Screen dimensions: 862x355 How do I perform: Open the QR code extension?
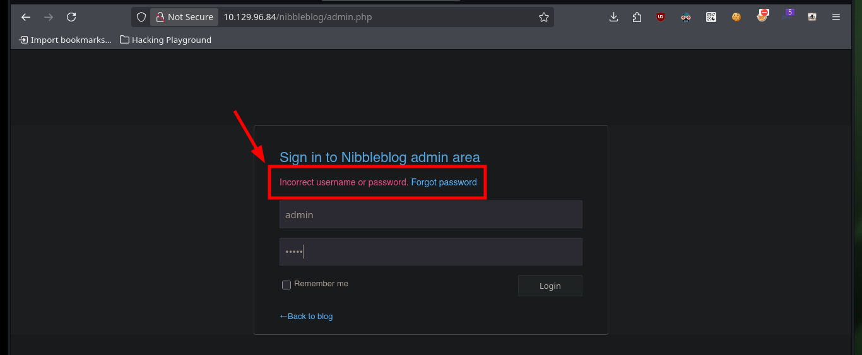coord(711,17)
